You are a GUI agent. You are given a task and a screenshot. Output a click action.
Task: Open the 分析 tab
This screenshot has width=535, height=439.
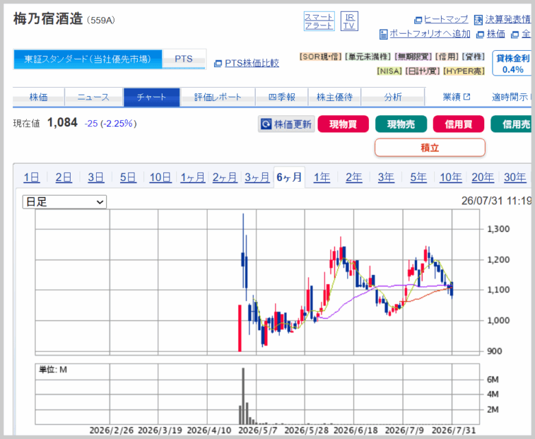tap(393, 97)
